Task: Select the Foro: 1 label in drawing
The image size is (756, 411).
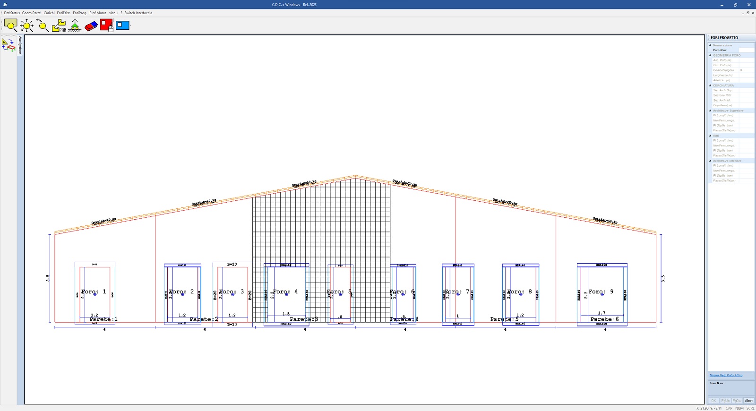Action: pyautogui.click(x=94, y=292)
